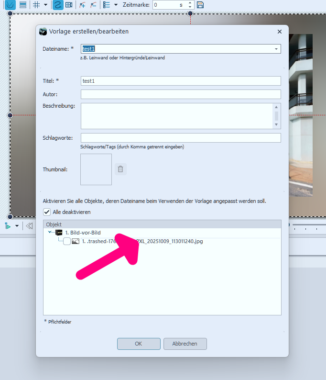Click the grid display icon in toolbar

coord(36,5)
